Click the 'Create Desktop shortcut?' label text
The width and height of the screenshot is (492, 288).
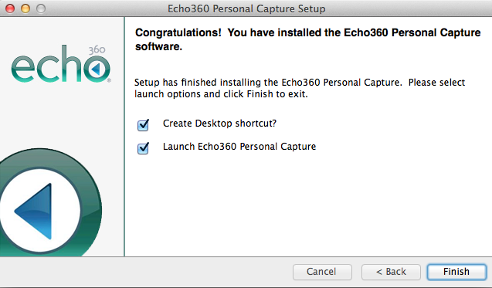pyautogui.click(x=219, y=124)
